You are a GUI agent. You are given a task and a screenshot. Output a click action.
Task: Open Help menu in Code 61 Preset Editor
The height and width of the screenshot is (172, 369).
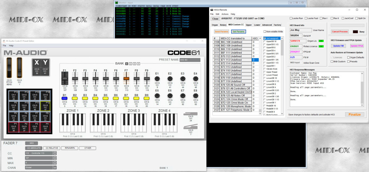point(11,46)
